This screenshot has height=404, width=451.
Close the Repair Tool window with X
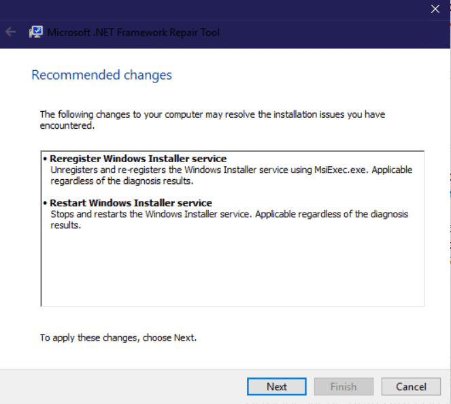[435, 9]
